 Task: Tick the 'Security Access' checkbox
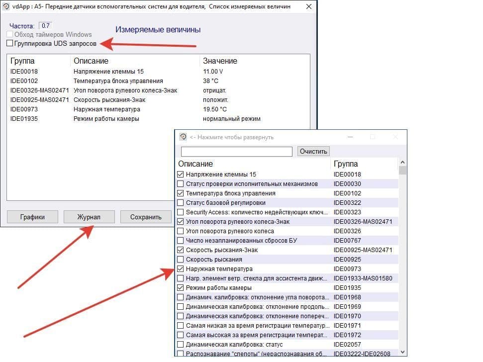point(181,212)
